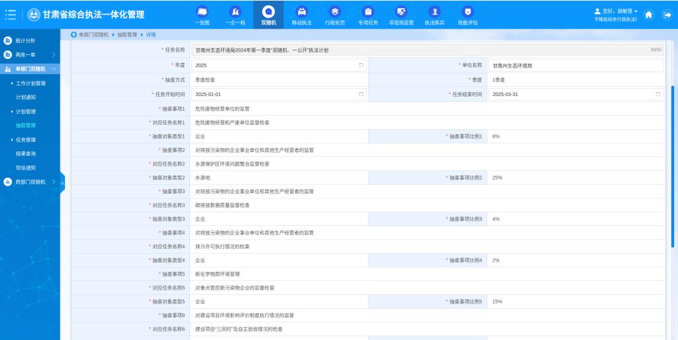Open the calendar picker for 任务结束时间
Image resolution: width=678 pixels, height=340 pixels.
658,94
